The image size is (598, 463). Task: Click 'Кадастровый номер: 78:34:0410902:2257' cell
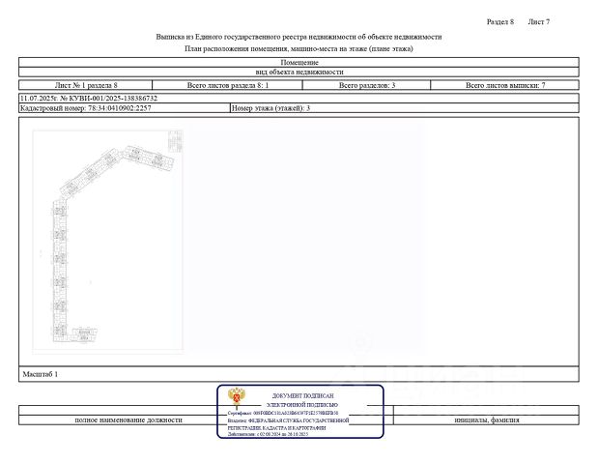[125, 108]
